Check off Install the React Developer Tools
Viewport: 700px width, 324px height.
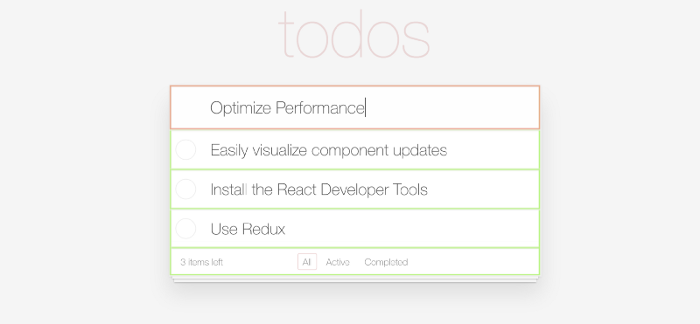click(185, 190)
